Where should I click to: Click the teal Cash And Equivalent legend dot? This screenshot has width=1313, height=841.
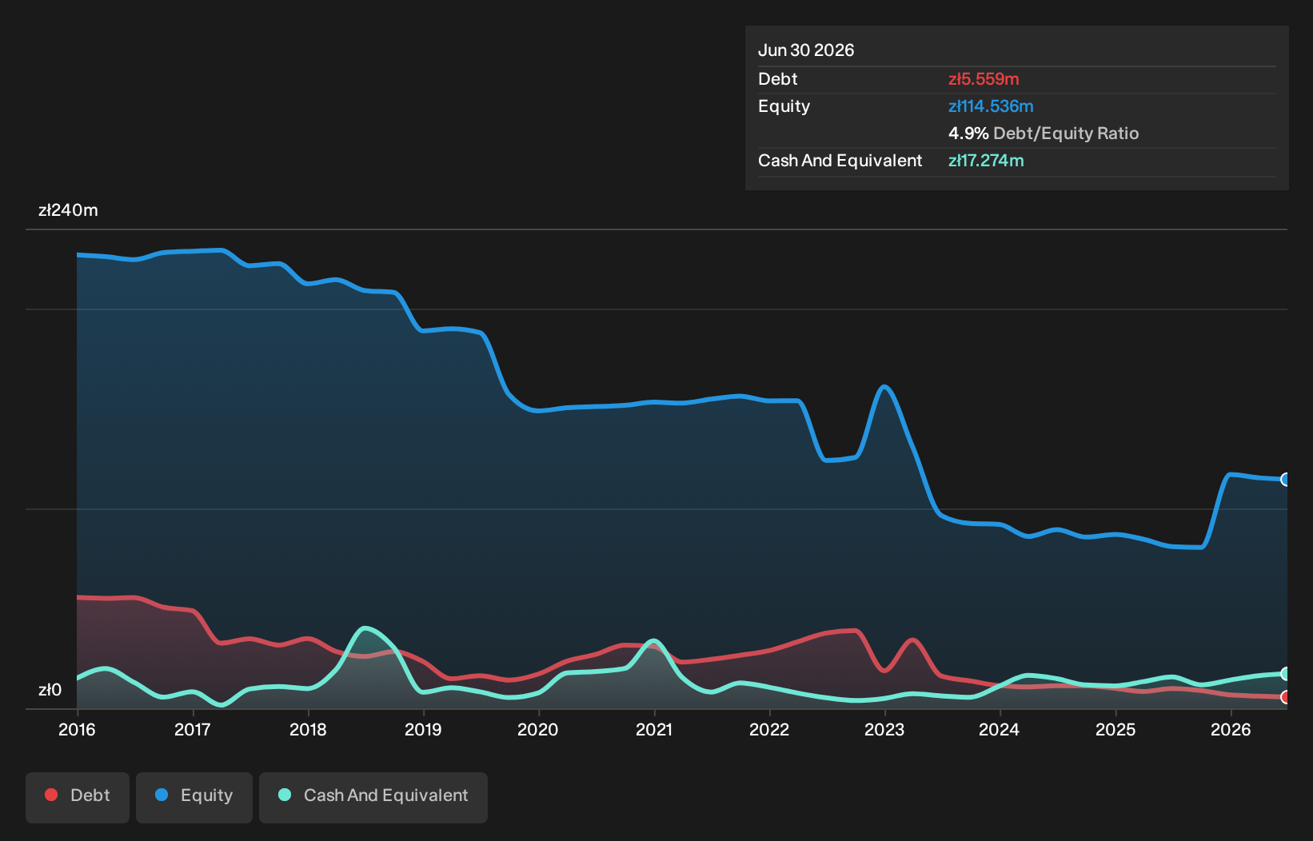(285, 795)
